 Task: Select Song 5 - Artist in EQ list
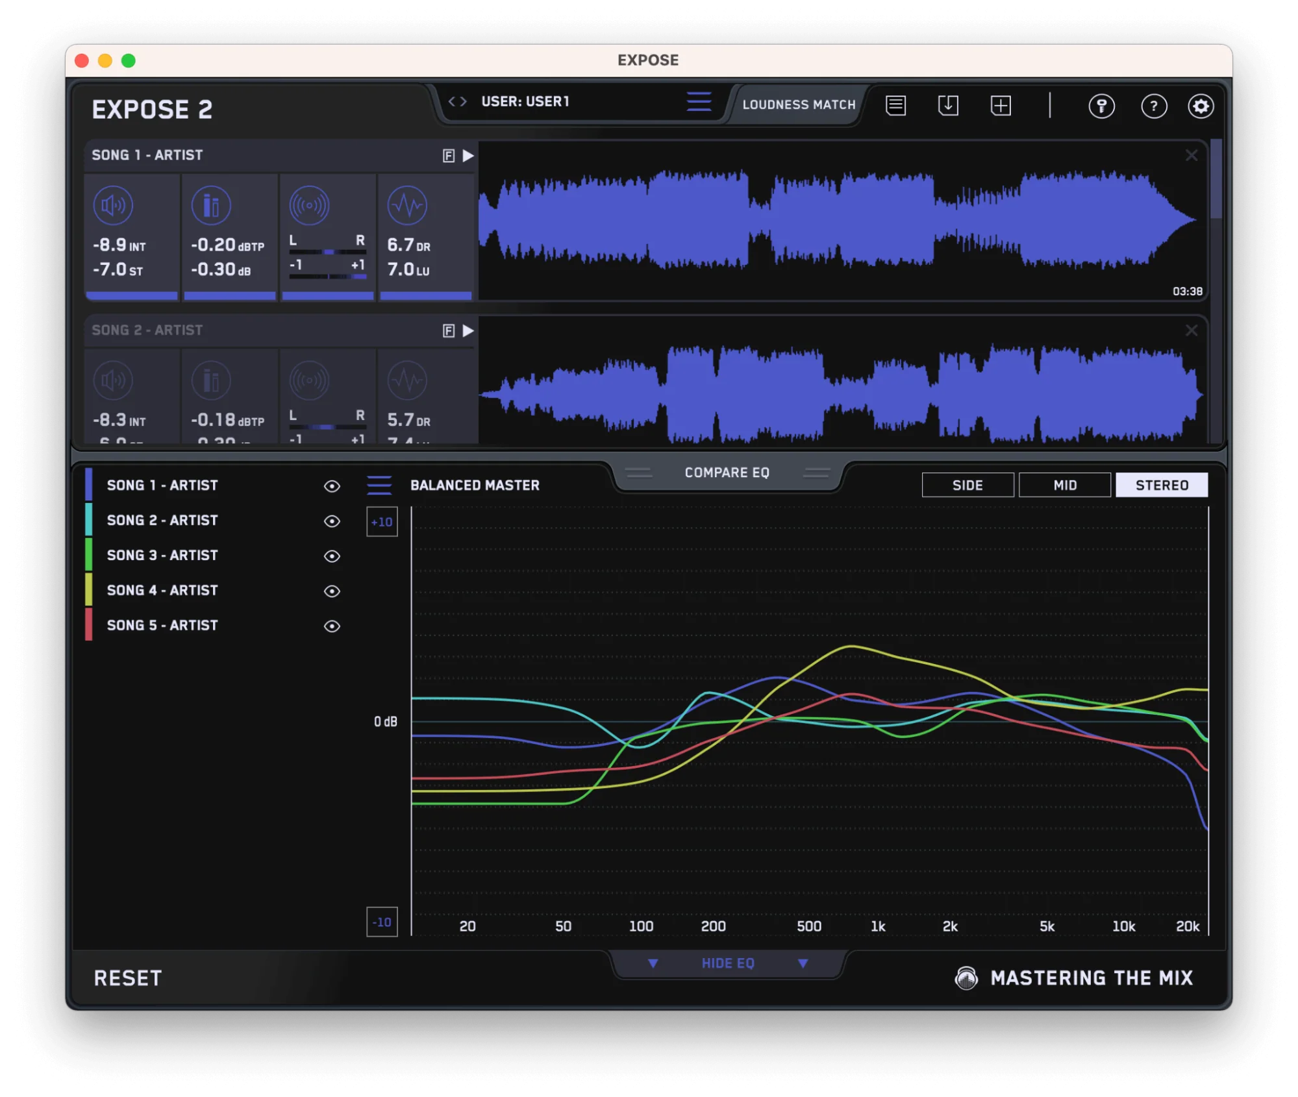click(x=162, y=626)
